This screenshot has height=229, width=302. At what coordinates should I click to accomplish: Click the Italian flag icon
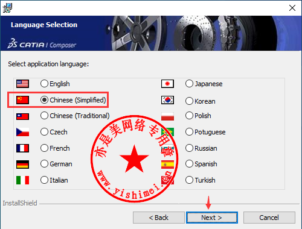pos(22,180)
